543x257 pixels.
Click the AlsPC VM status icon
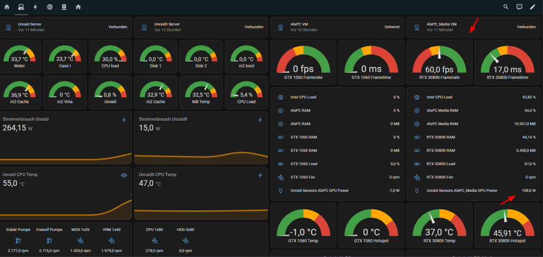coord(281,27)
